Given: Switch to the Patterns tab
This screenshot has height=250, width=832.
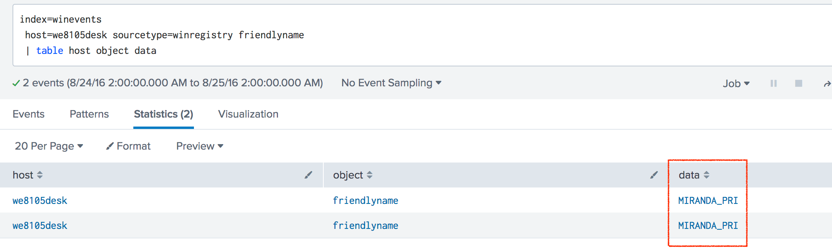Looking at the screenshot, I should [89, 114].
